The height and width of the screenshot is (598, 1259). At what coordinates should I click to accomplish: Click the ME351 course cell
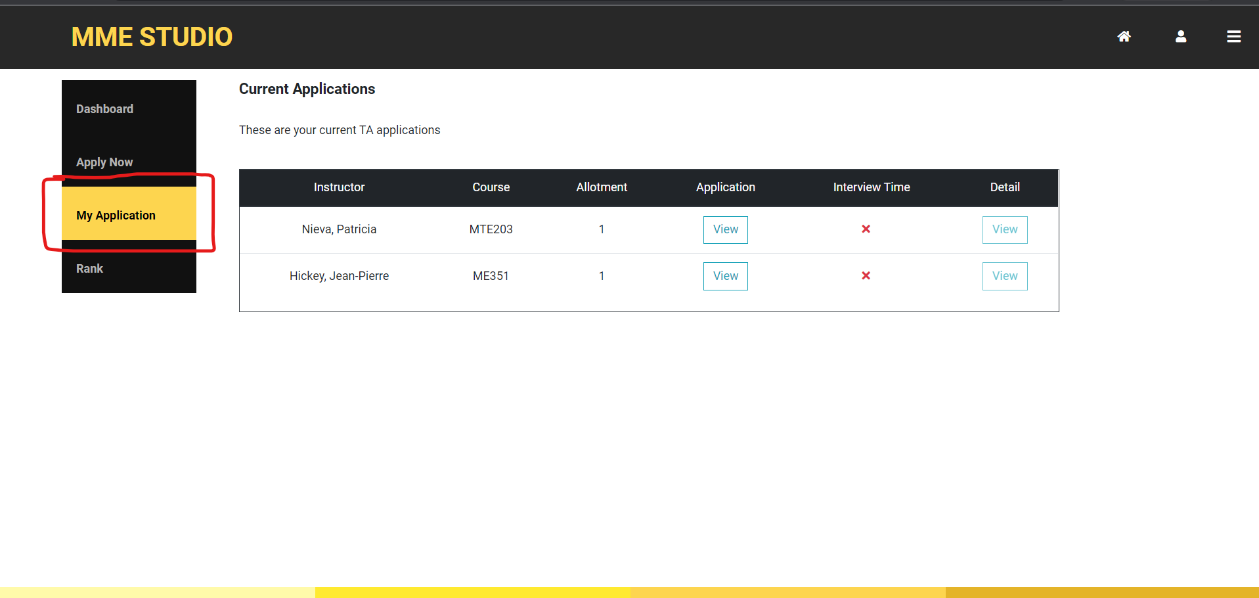point(491,276)
